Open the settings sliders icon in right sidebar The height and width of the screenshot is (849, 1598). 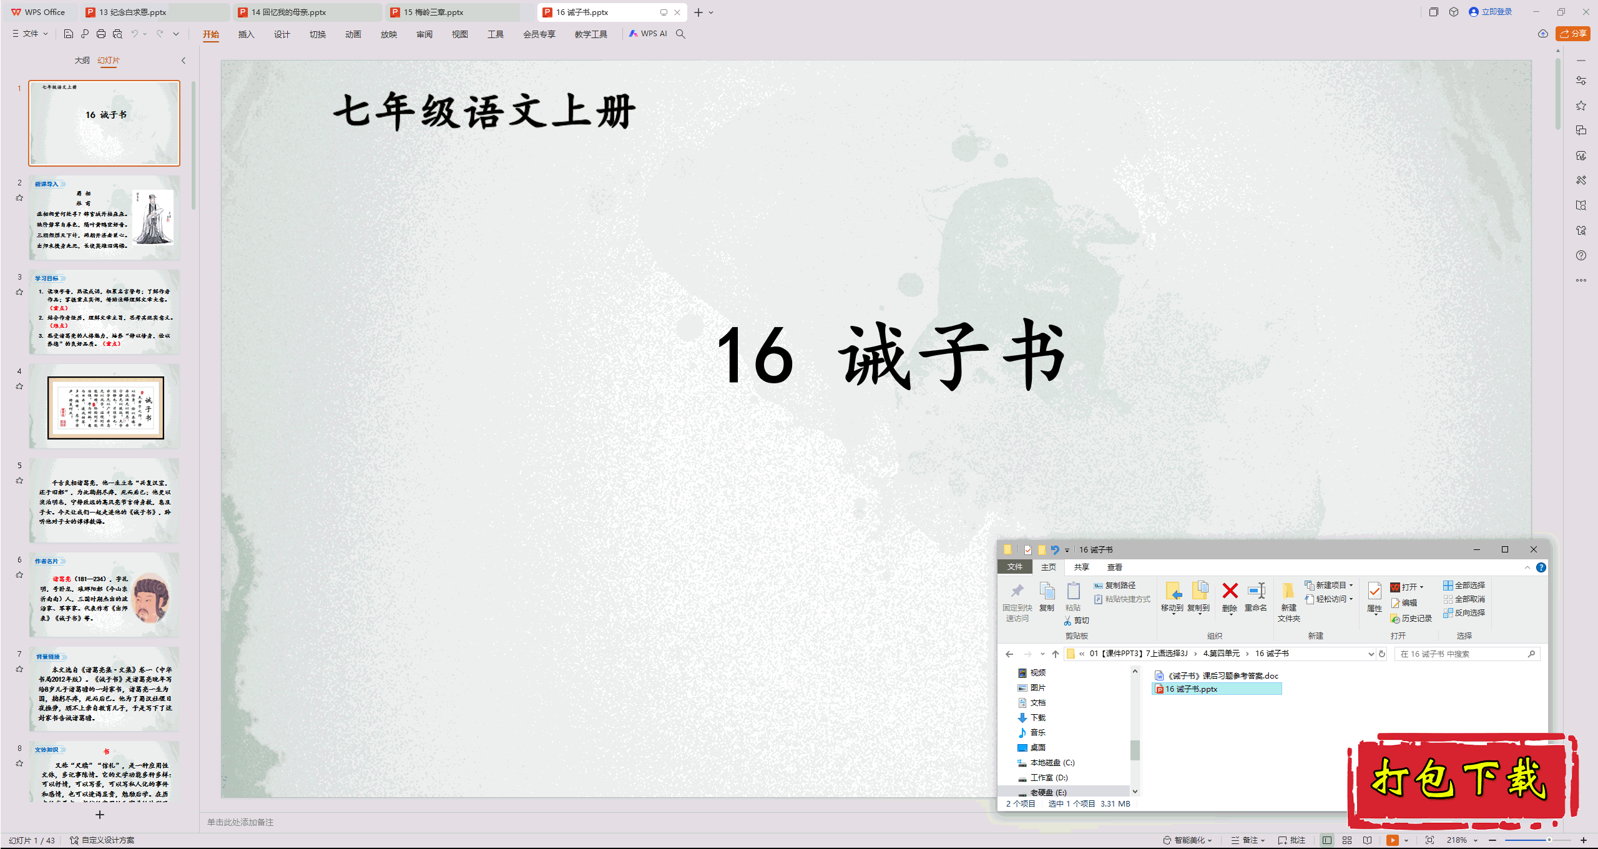coord(1581,81)
